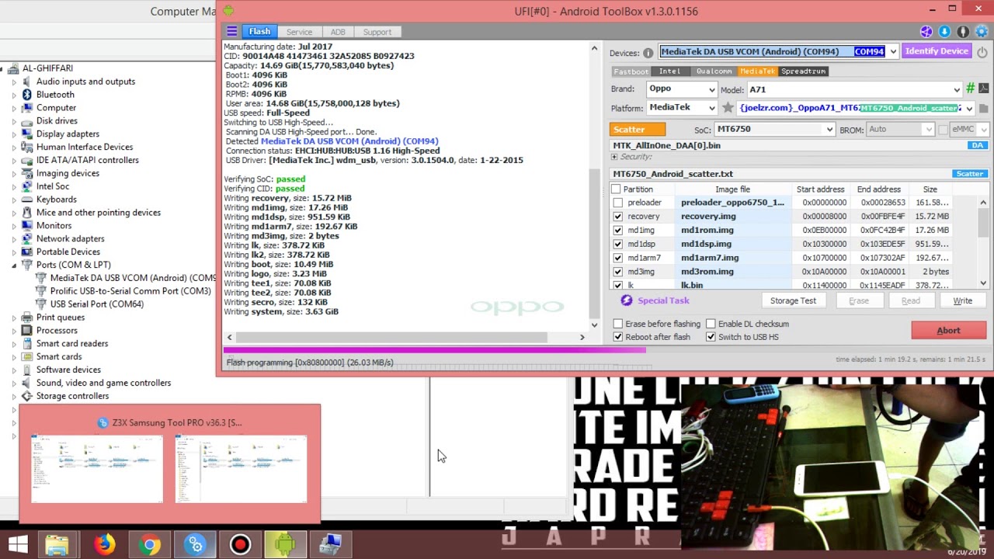Viewport: 994px width, 559px height.
Task: Click the browse folder icon for firmware path
Action: (x=984, y=109)
